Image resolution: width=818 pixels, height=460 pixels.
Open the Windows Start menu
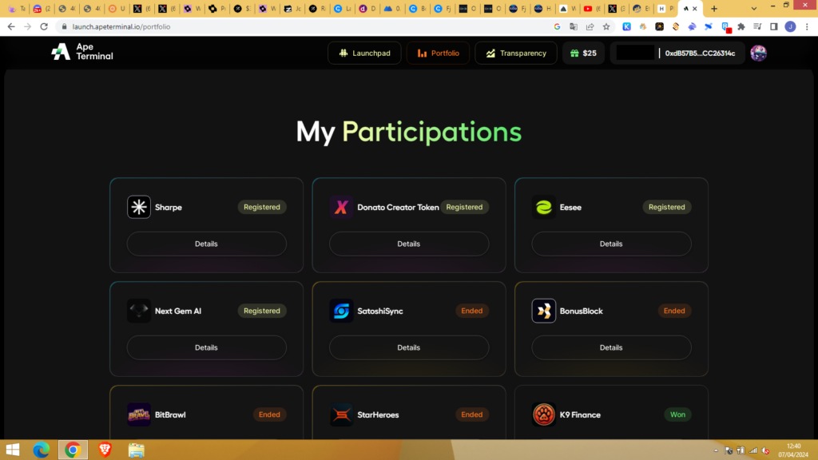[x=13, y=450]
